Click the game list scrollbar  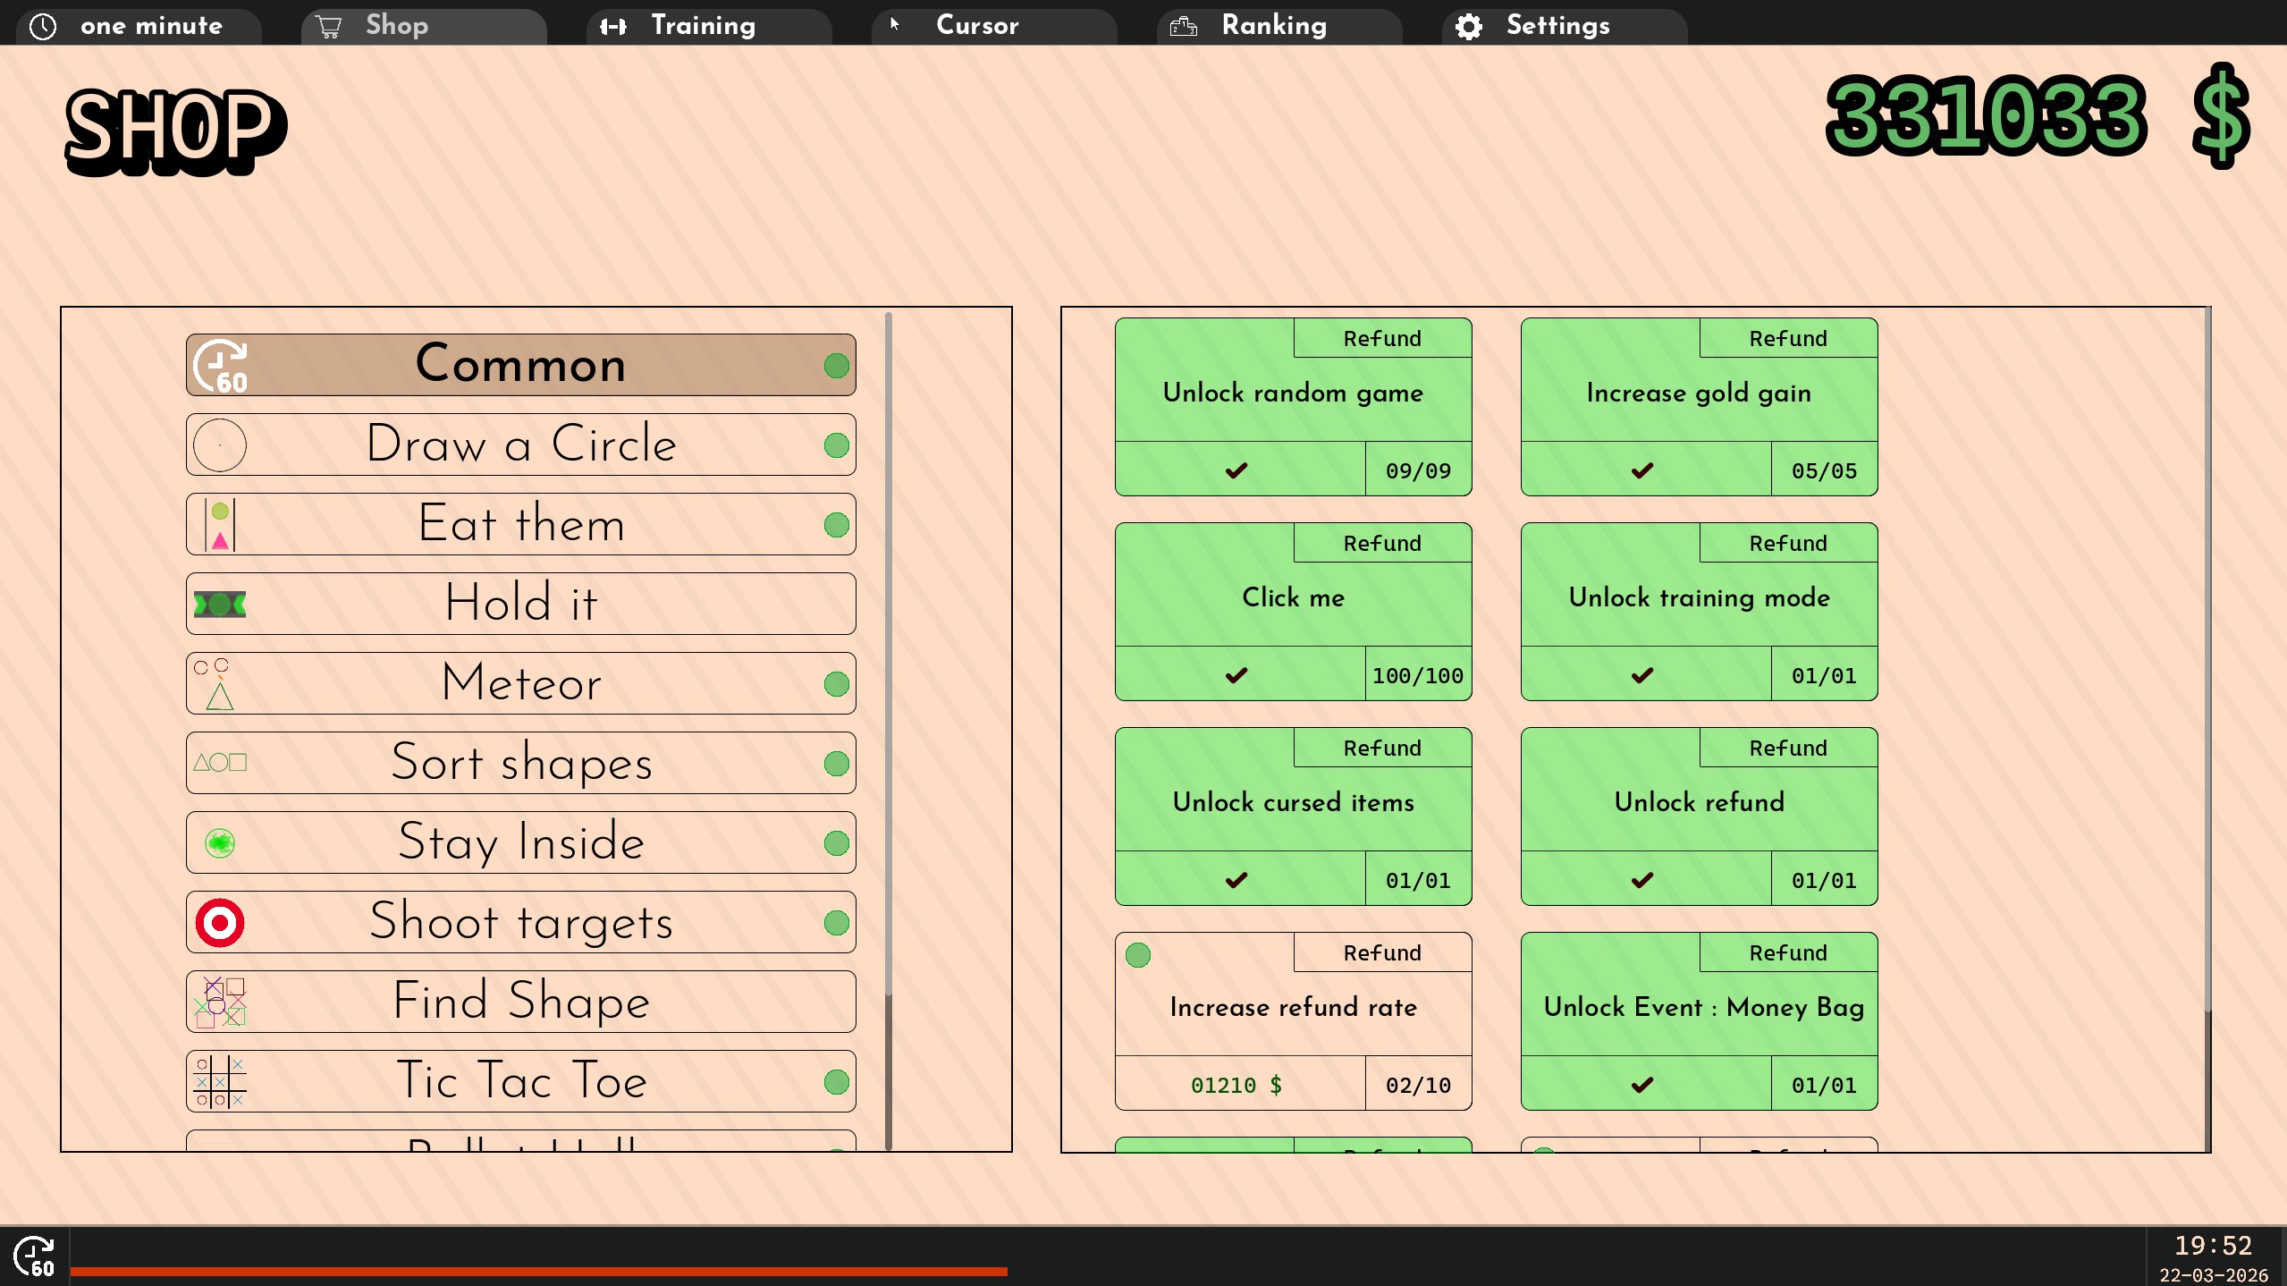coord(888,653)
